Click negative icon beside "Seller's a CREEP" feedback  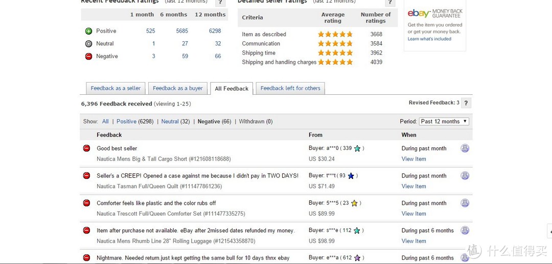[86, 175]
